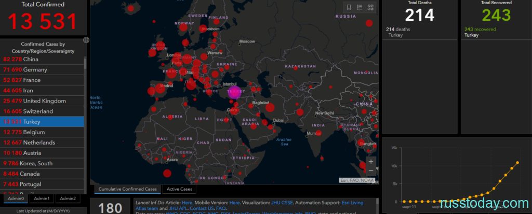532x214 pixels.
Task: Select the Admin2 tab
Action: 68,199
